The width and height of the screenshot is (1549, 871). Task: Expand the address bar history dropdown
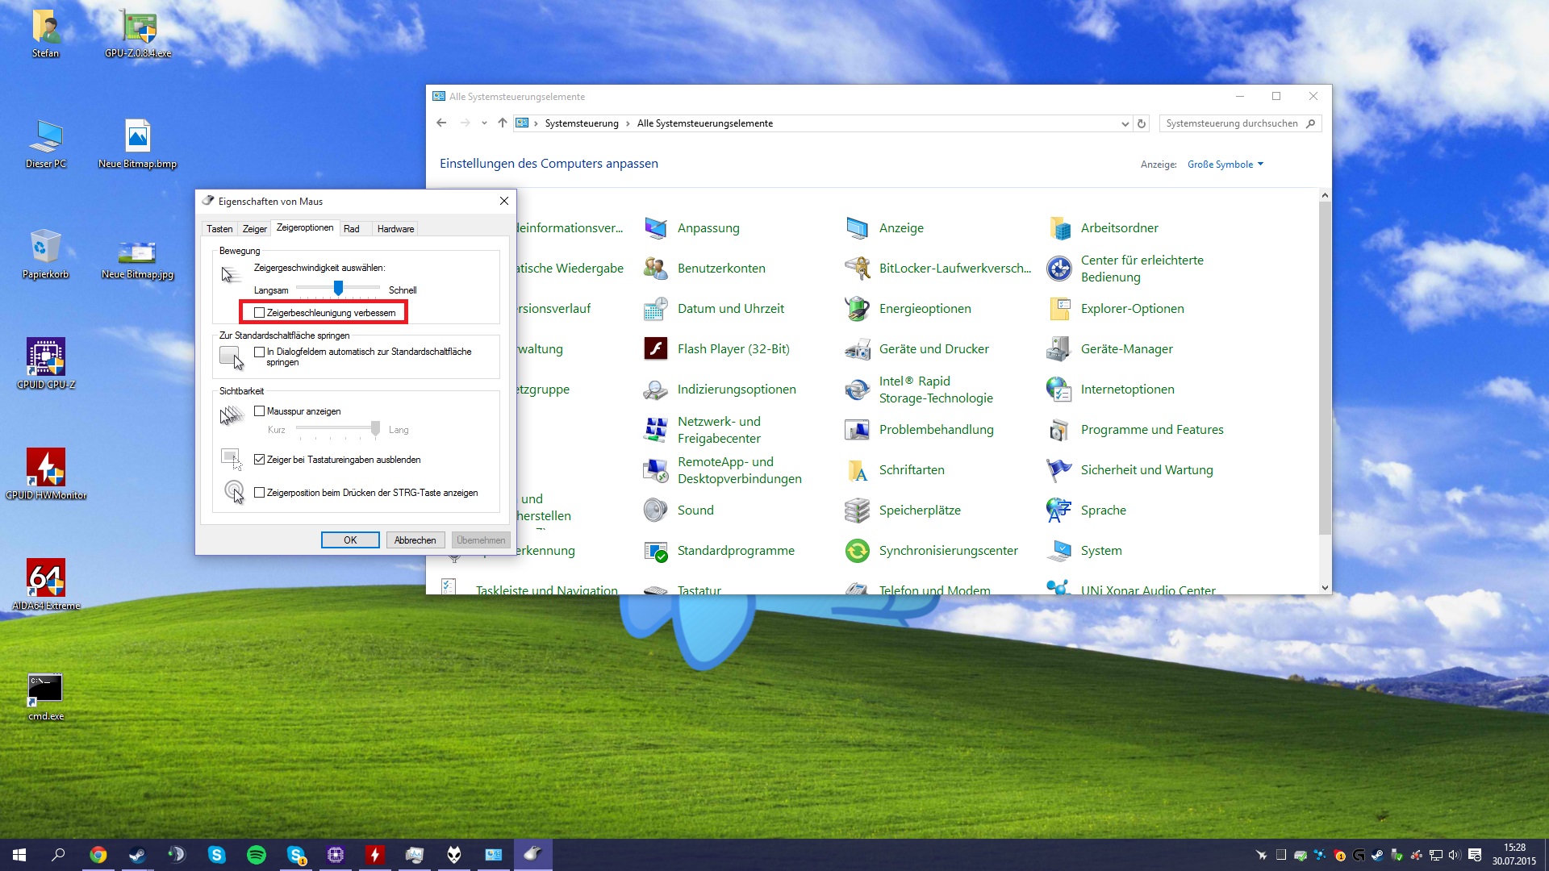[1125, 124]
